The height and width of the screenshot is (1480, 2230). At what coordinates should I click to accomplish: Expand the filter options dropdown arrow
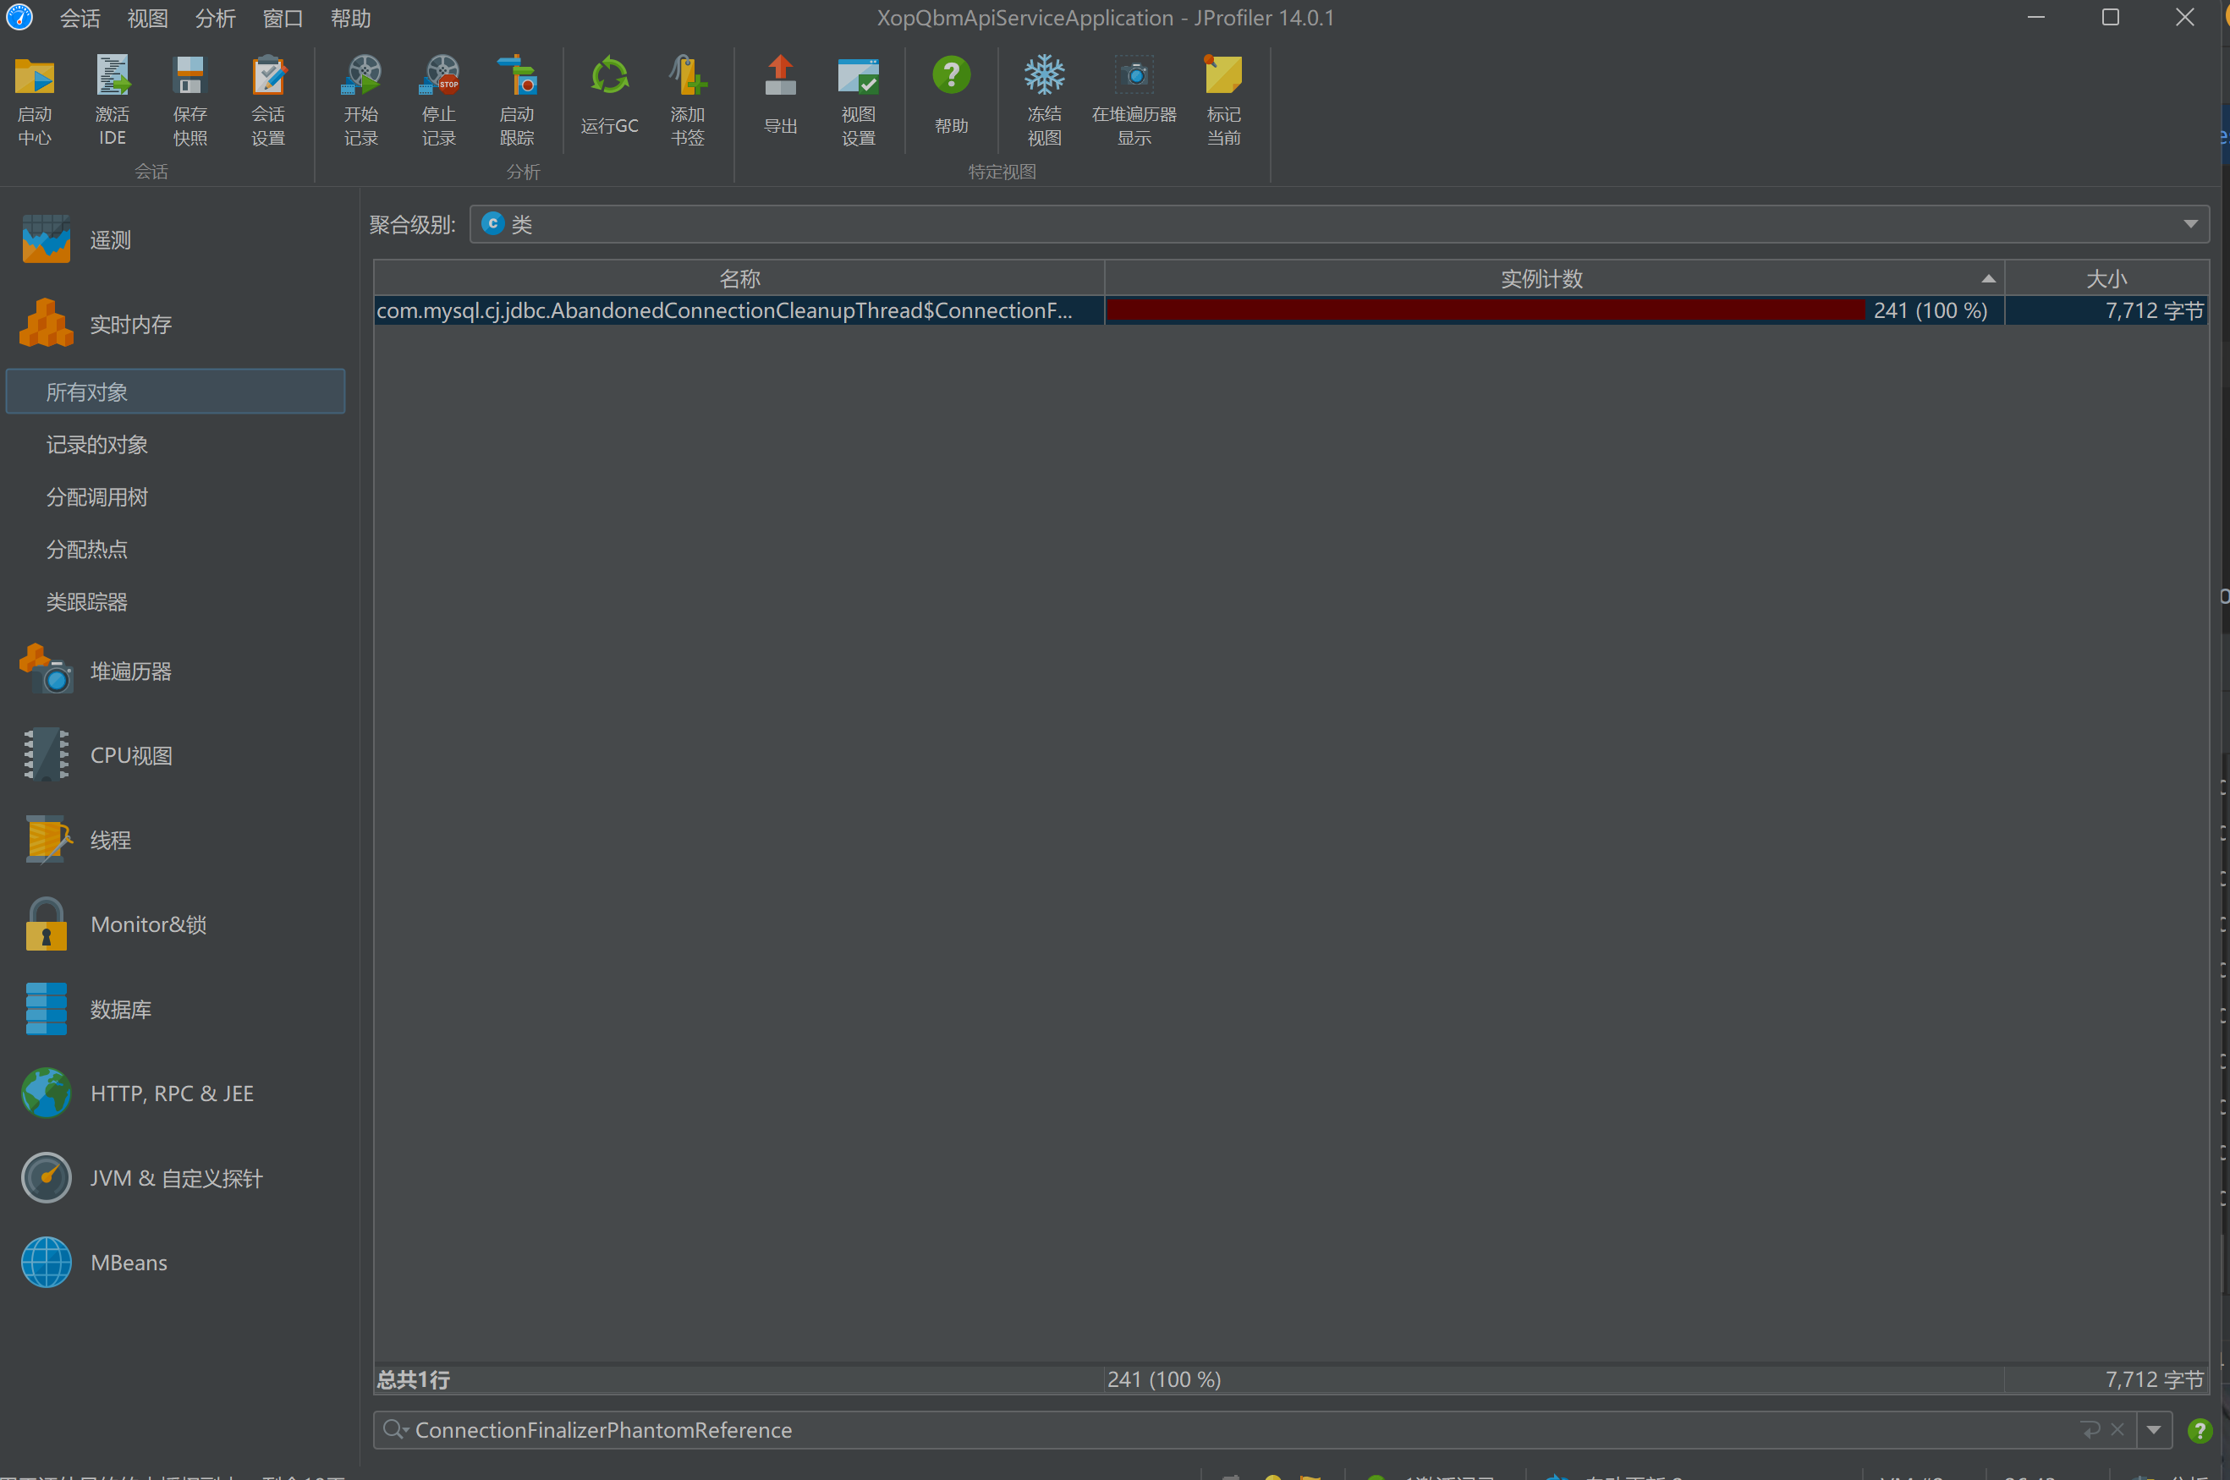tap(2154, 1430)
